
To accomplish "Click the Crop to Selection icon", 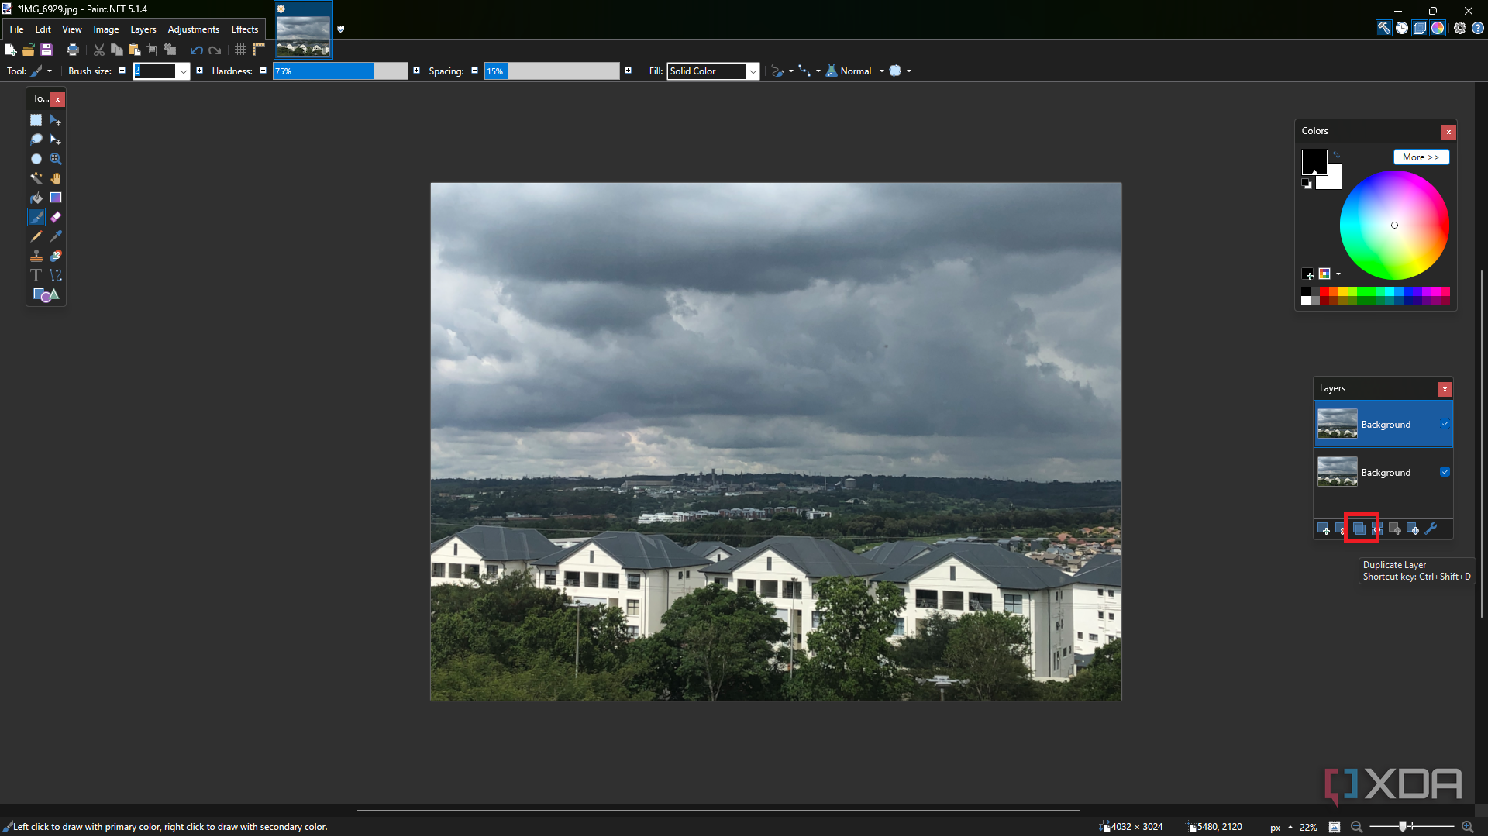I will click(153, 50).
